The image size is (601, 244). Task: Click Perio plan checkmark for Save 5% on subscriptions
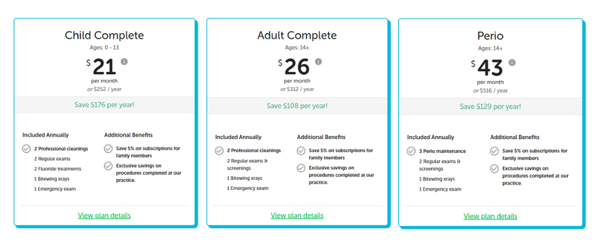[495, 151]
